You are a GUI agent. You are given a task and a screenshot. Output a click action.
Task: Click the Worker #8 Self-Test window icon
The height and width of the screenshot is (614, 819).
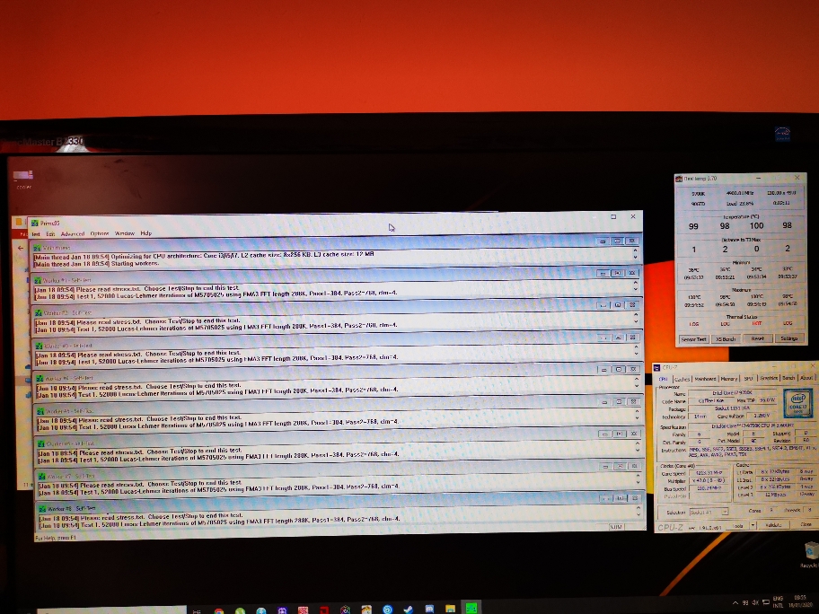42,508
